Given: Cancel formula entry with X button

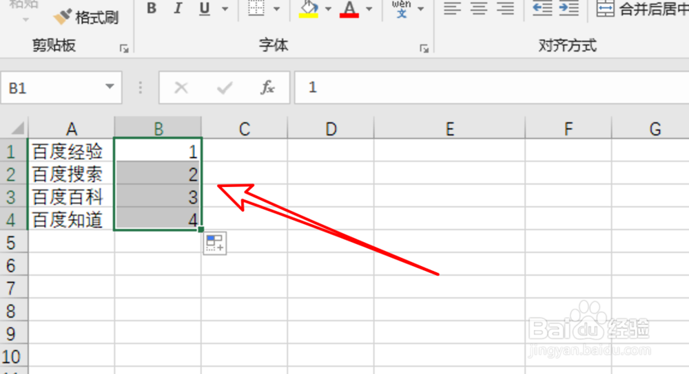Looking at the screenshot, I should (181, 88).
